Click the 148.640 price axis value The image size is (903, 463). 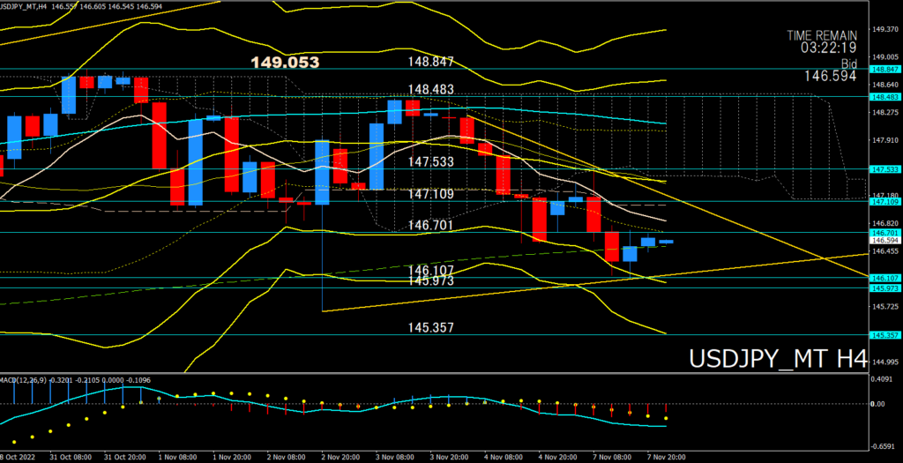click(885, 85)
